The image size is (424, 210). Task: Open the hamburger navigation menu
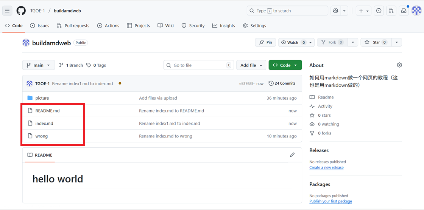pyautogui.click(x=7, y=11)
